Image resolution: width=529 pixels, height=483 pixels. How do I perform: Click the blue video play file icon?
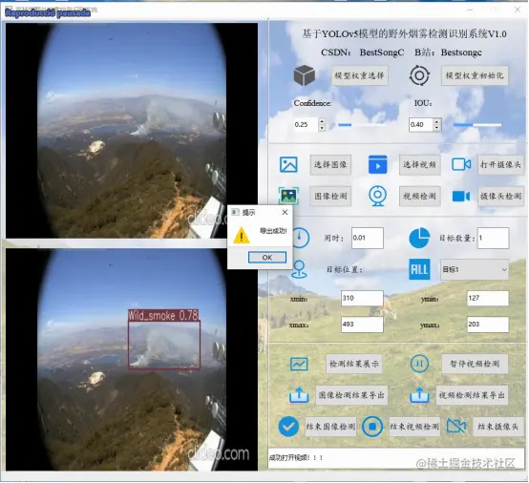click(x=378, y=164)
